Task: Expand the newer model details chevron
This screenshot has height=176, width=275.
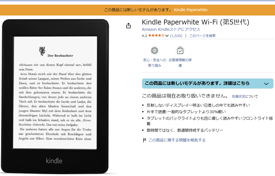Action: pos(266,84)
